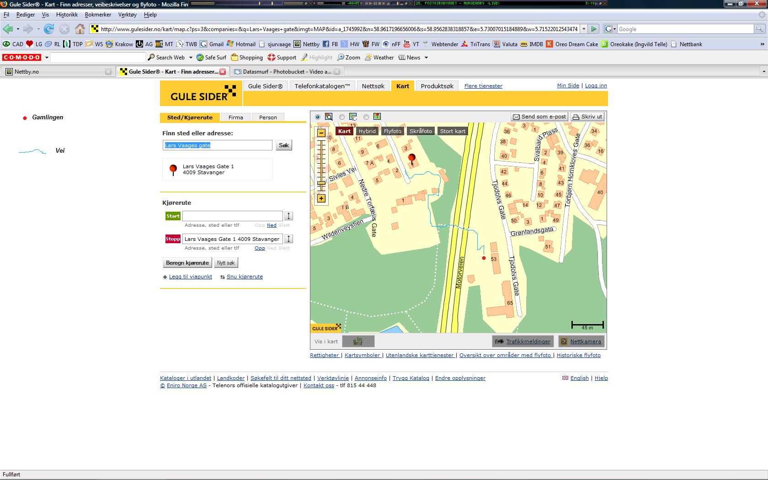Go back with the green back arrow
The image size is (768, 480).
(8, 29)
